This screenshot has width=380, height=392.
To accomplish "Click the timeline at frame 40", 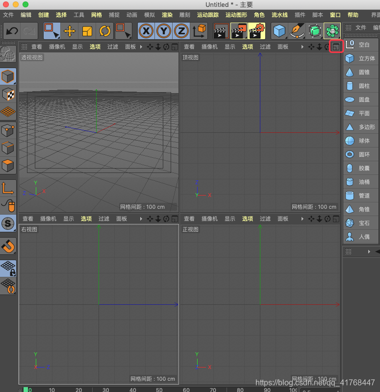I will [x=133, y=390].
